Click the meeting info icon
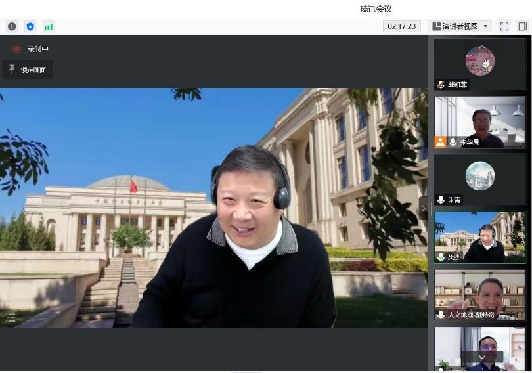Image resolution: width=532 pixels, height=373 pixels. point(12,26)
